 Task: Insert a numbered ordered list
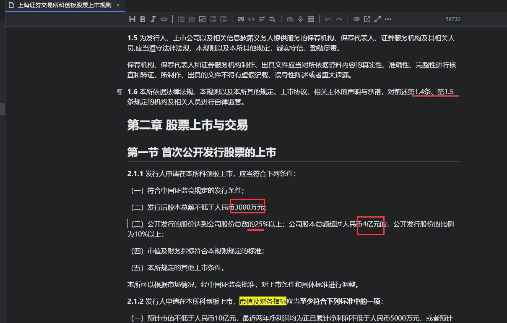coord(192,19)
